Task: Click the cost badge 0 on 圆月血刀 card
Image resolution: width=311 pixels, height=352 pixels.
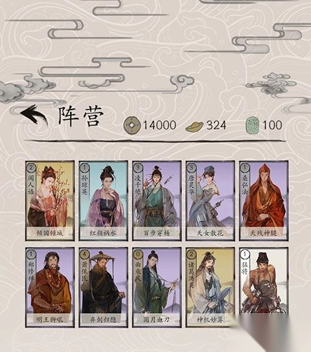Action: point(138,254)
